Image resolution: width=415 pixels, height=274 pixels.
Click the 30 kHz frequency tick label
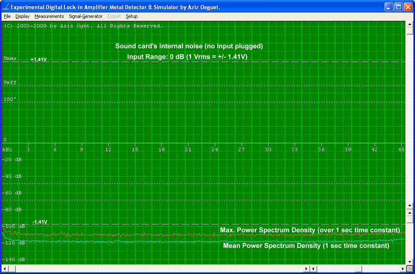(268, 149)
